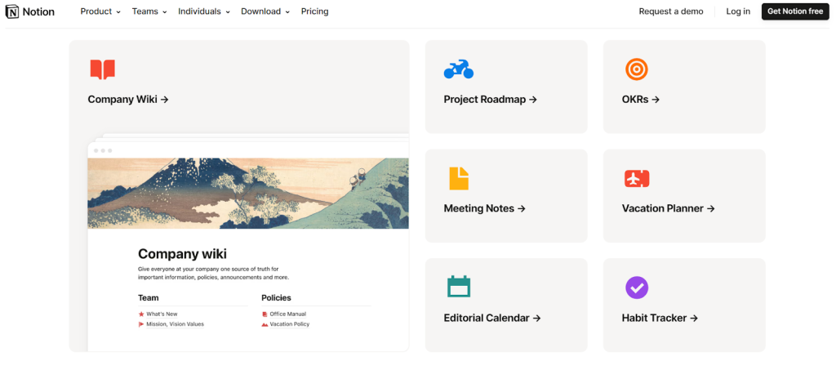Click the red book icon beside Office Manual
The height and width of the screenshot is (370, 836).
coord(265,314)
